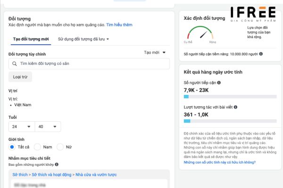
Task: Click info icon beside Lượt tương tác với bài viết
Action: [235, 107]
